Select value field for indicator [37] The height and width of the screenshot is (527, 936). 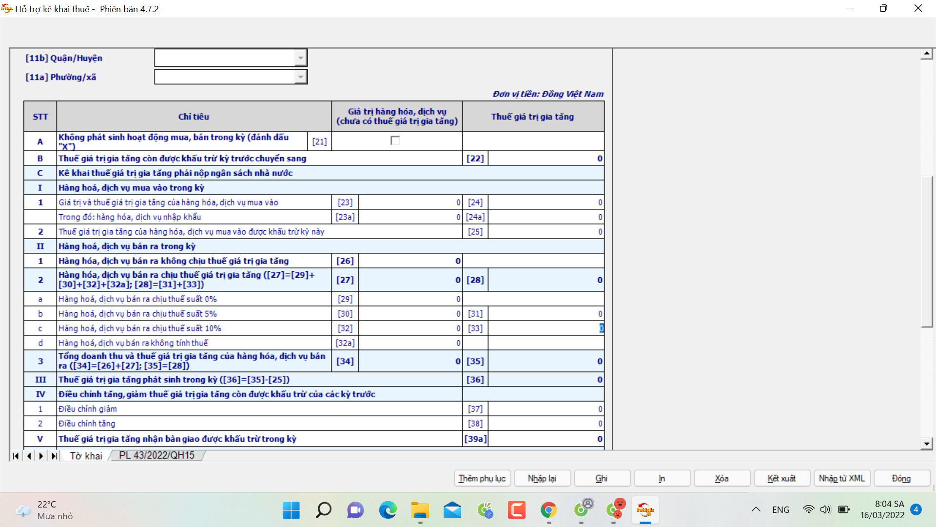tap(546, 408)
